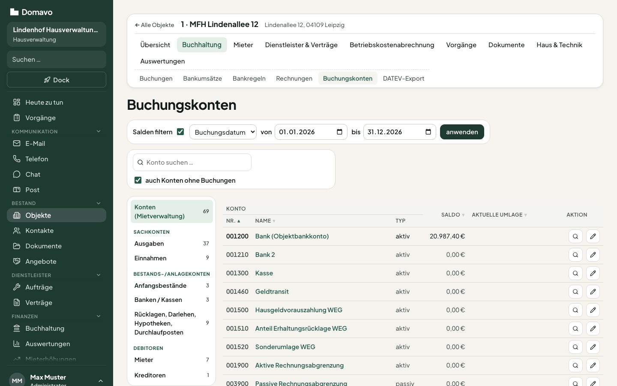Click the E-Mail sidebar icon
This screenshot has height=386, width=617.
point(17,143)
